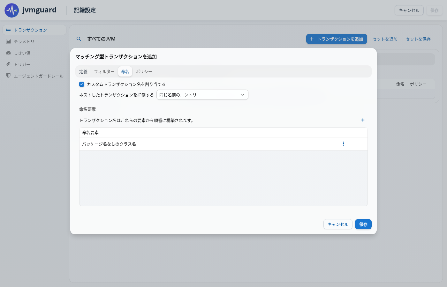The width and height of the screenshot is (447, 287).
Task: Click the セットを追加 link
Action: pos(385,39)
